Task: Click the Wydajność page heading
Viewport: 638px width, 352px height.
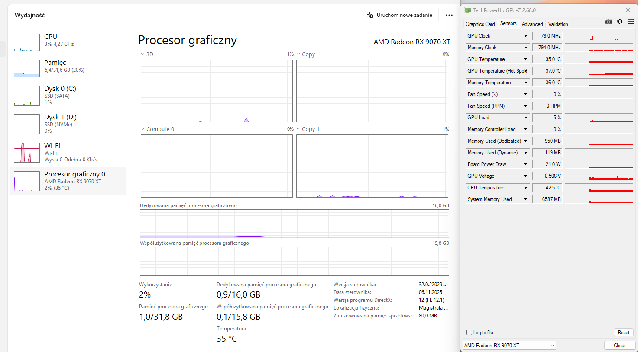Action: [x=30, y=15]
